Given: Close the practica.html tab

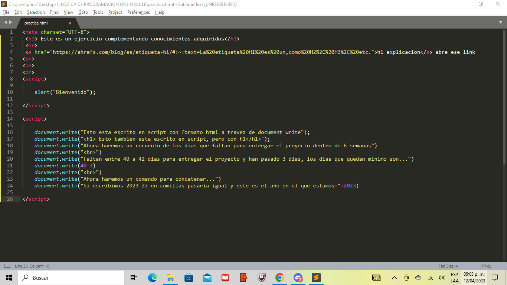Looking at the screenshot, I should tap(70, 23).
